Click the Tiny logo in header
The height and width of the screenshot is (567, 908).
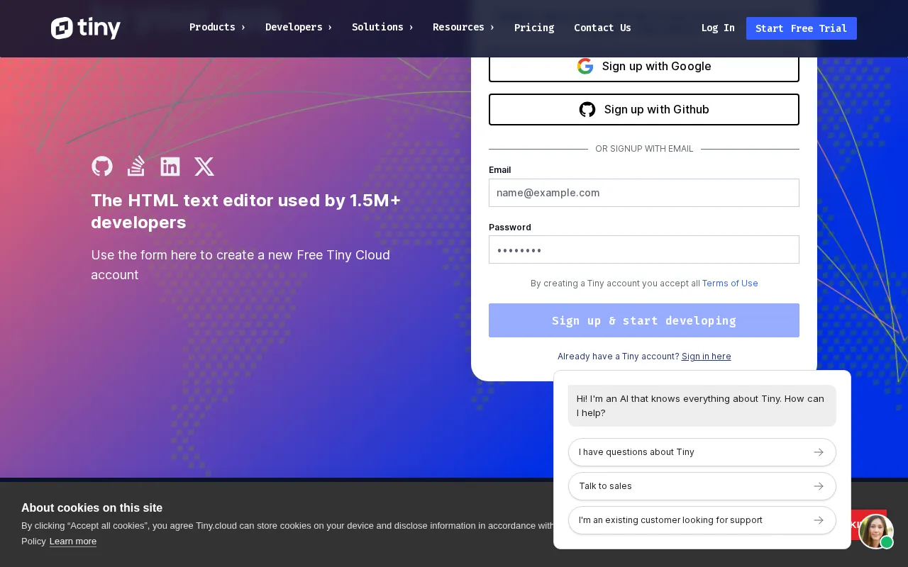coord(86,28)
